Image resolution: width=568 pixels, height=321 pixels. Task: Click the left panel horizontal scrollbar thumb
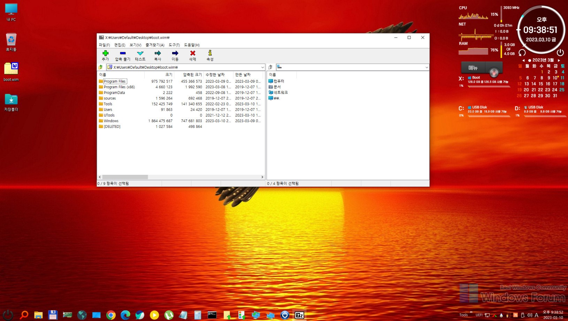[125, 177]
